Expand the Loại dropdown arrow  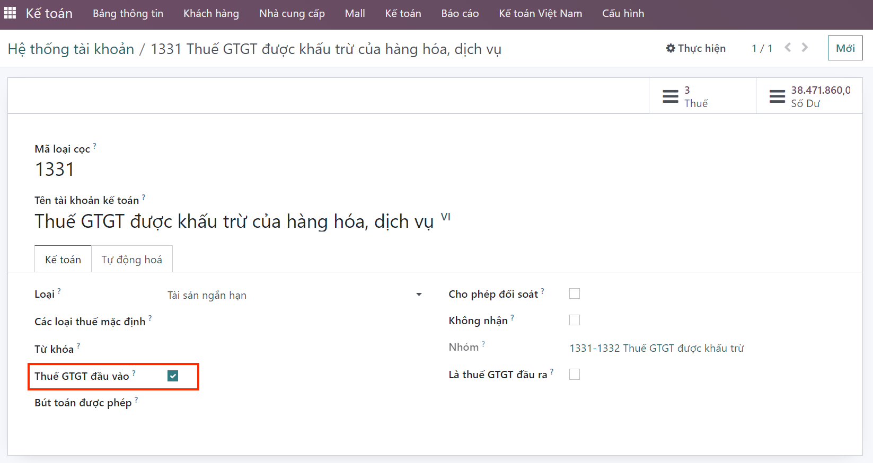[x=419, y=295]
